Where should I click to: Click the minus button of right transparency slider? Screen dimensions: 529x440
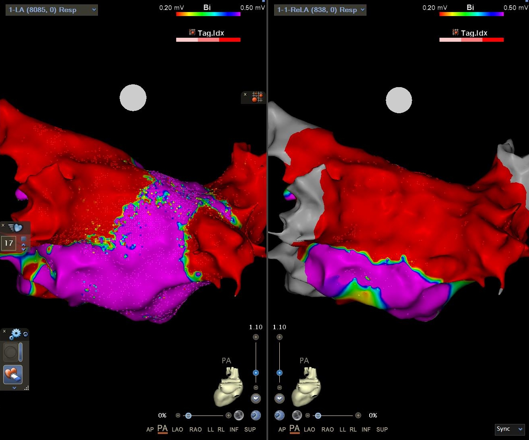click(x=307, y=416)
